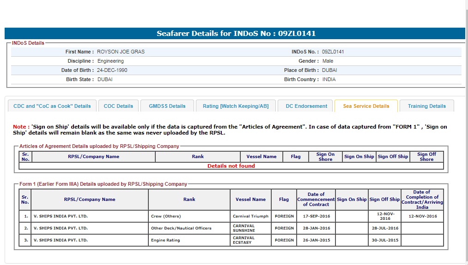Open the CDC and "CoC as Cook" Details tab
Viewport: 468px width, 265px height.
(52, 106)
